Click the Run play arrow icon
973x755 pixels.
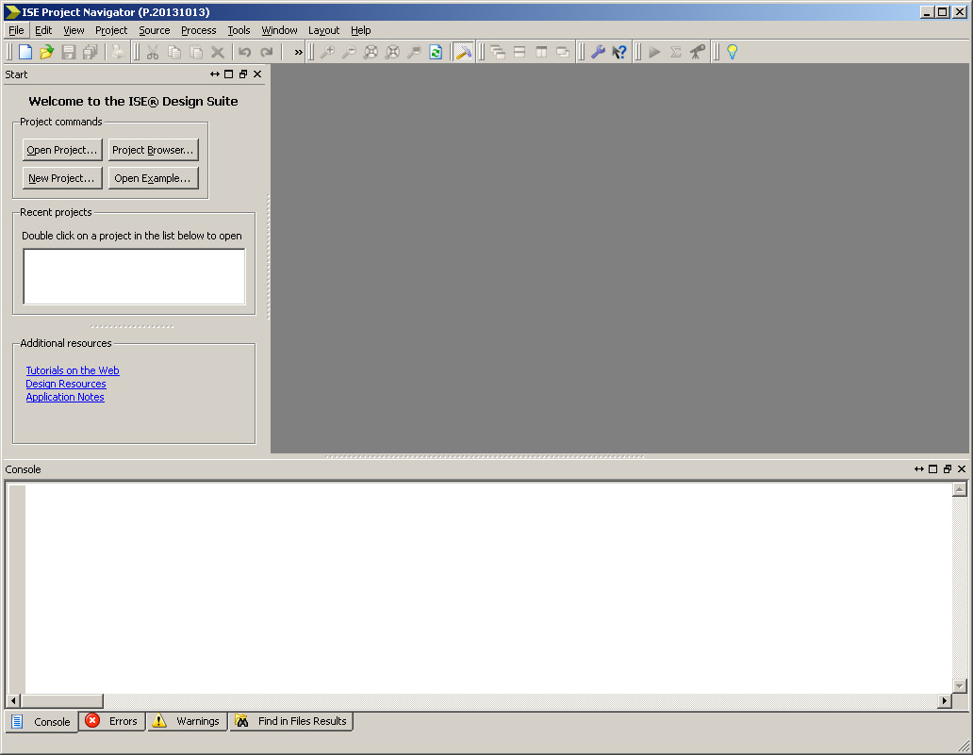click(654, 52)
